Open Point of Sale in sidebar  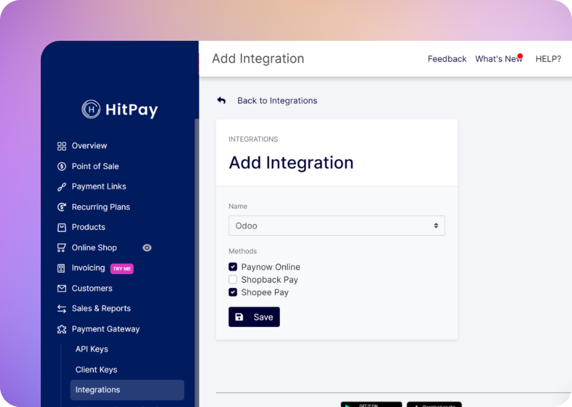(x=95, y=166)
